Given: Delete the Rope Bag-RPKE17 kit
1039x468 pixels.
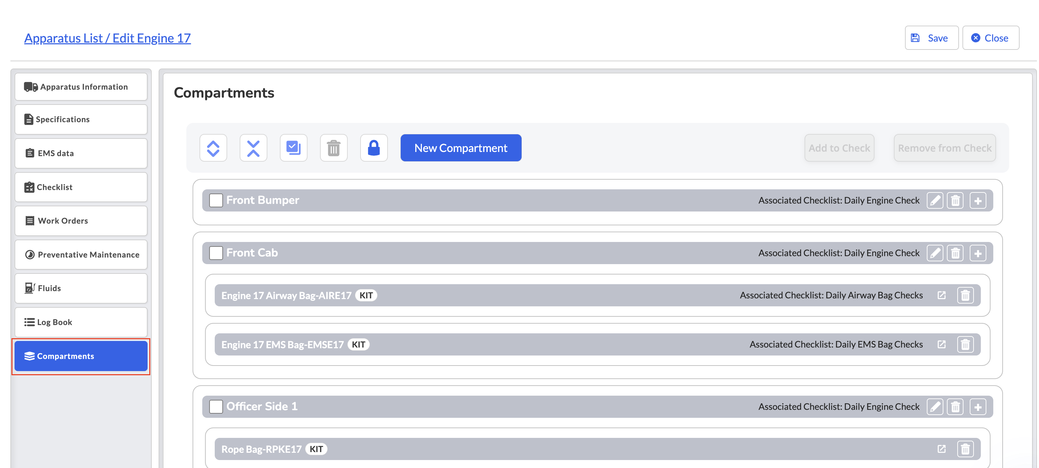Looking at the screenshot, I should click(x=965, y=449).
